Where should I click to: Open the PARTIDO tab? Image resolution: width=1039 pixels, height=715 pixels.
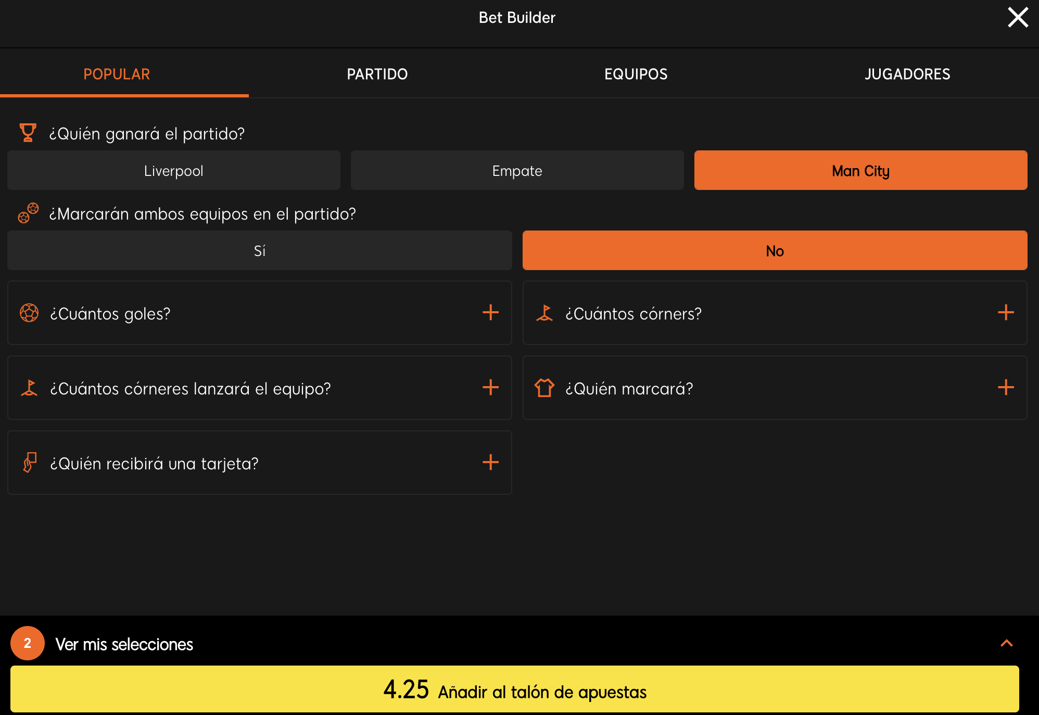(377, 74)
